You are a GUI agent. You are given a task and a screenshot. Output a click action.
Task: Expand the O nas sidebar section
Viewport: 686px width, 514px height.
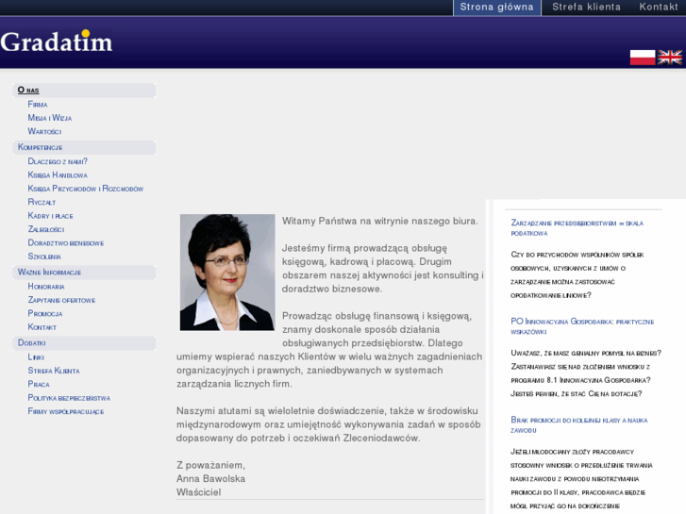click(28, 91)
